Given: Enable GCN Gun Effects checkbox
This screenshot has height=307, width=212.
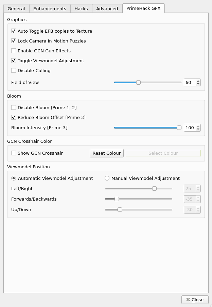Looking at the screenshot, I should (x=14, y=51).
